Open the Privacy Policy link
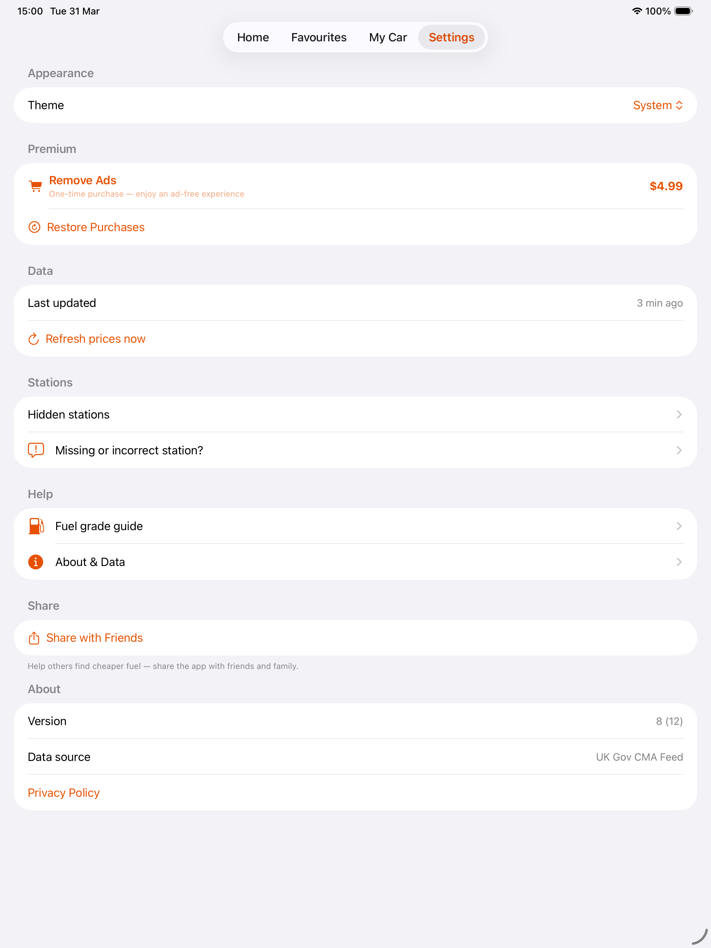The width and height of the screenshot is (711, 948). pyautogui.click(x=63, y=792)
